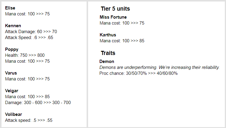This screenshot has width=226, height=128.
Task: Click Kennen's Attack Damage line
Action: point(31,32)
